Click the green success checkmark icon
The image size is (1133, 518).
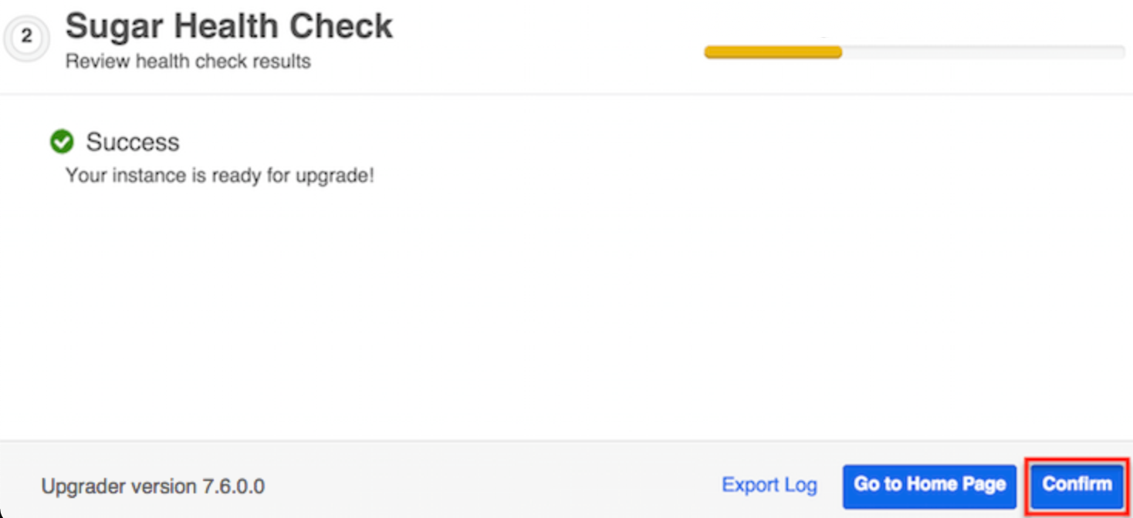(x=62, y=142)
